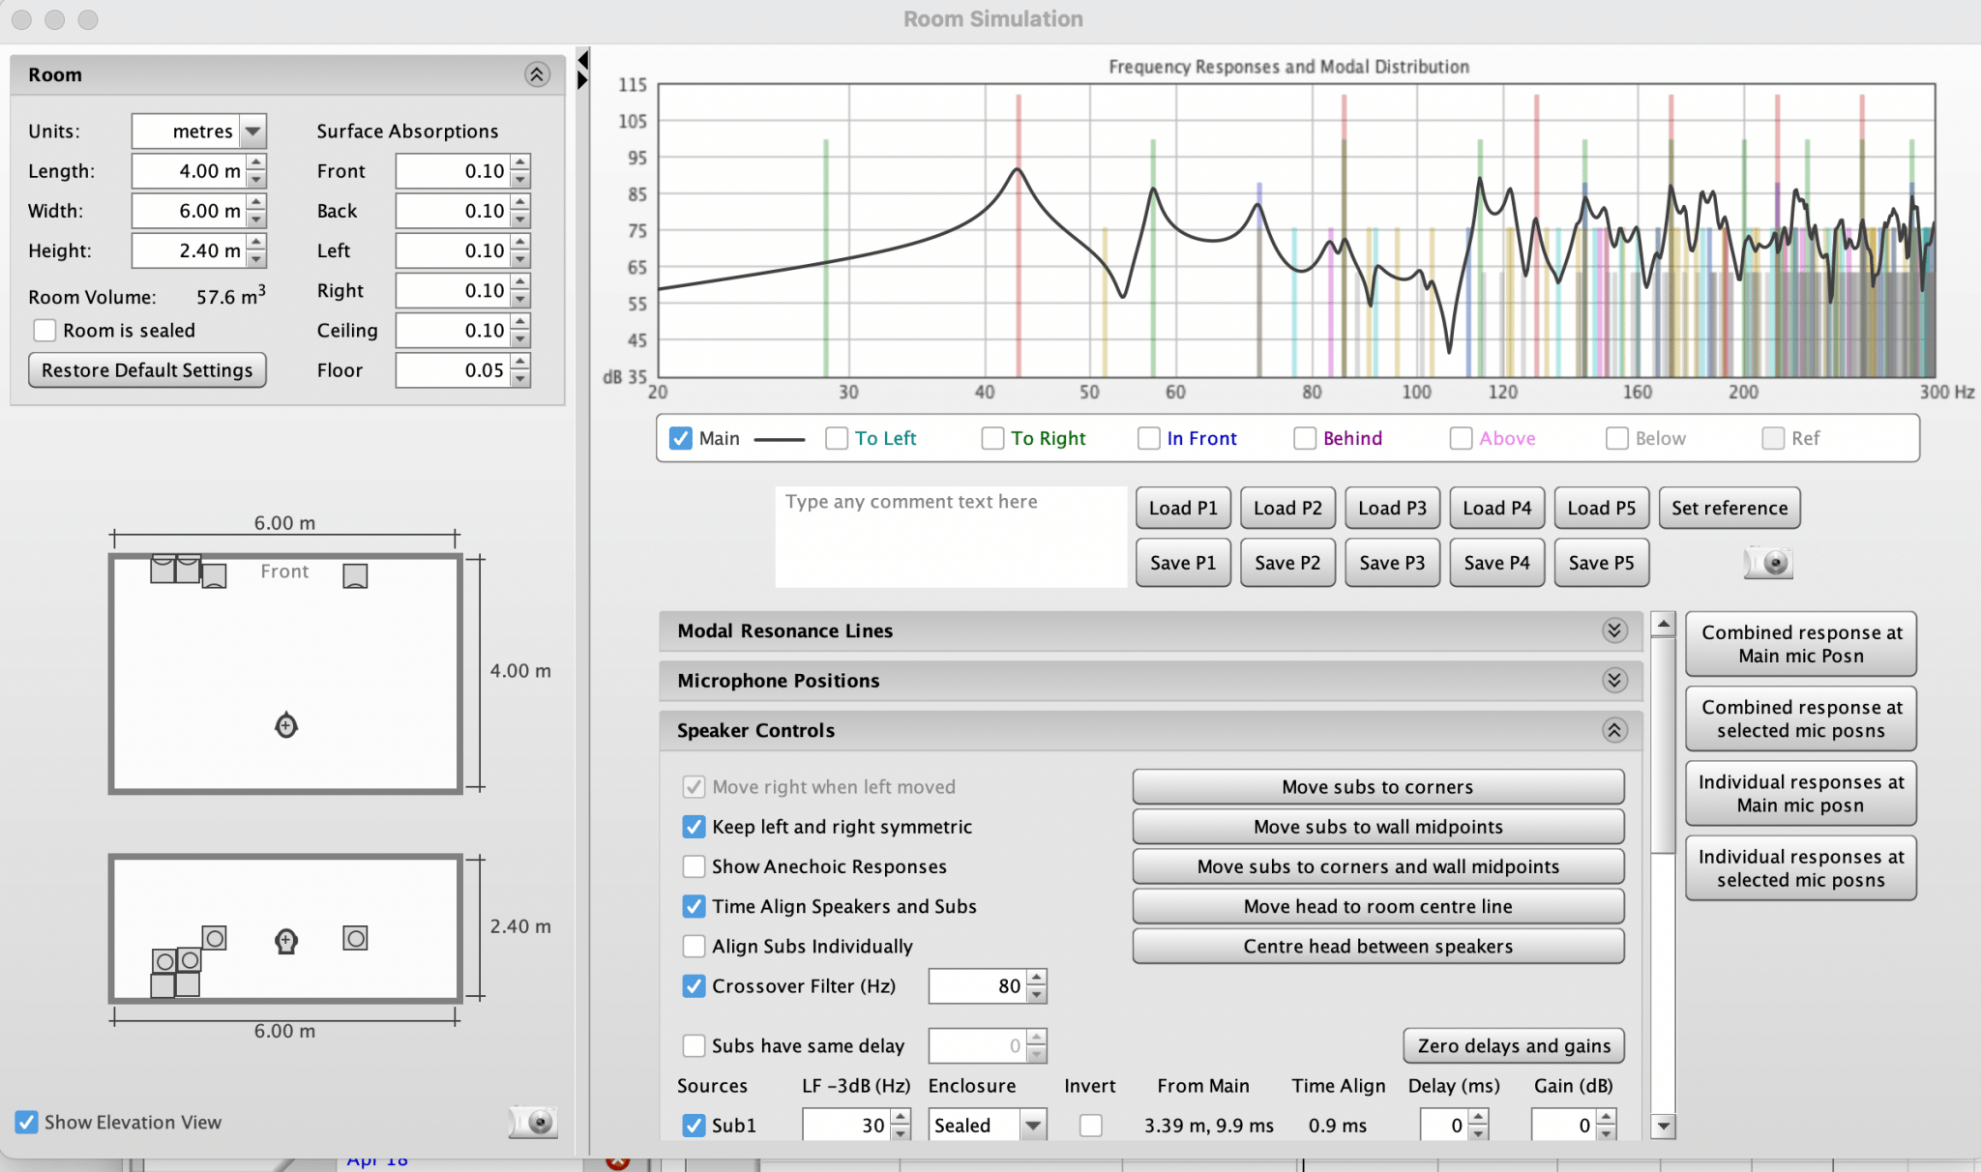Click the camera snapshot icon below Set reference
Viewport: 1981px width, 1172px height.
point(1769,563)
